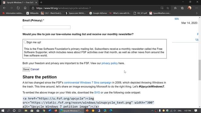The height and width of the screenshot is (113, 201).
Task: Open the Space.com NASA bookmark
Action: [75, 13]
